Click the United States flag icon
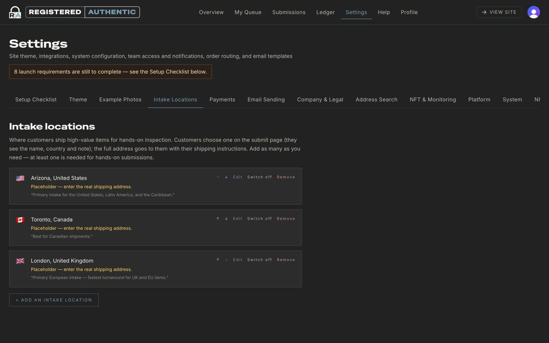 tap(20, 178)
